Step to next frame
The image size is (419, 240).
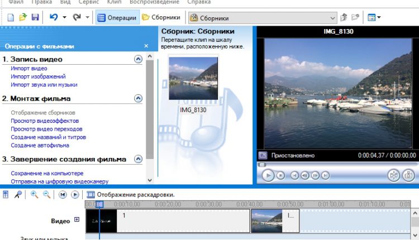(315, 175)
